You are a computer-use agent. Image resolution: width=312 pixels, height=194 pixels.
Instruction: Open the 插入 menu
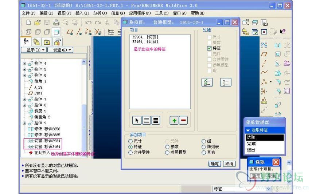82,13
